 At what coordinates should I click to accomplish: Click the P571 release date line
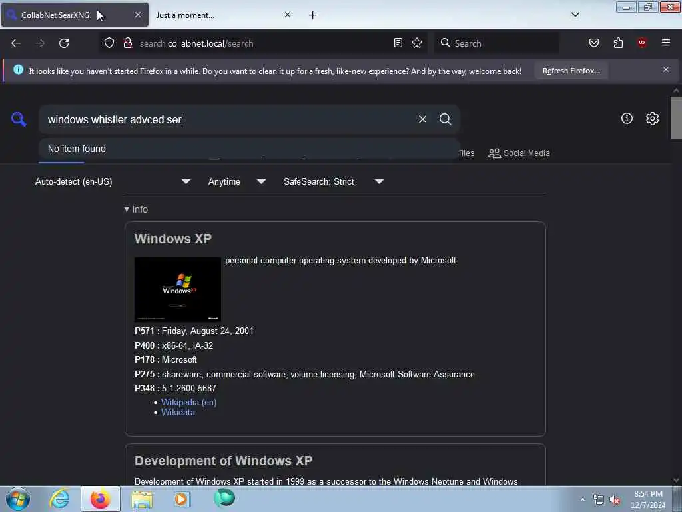194,331
